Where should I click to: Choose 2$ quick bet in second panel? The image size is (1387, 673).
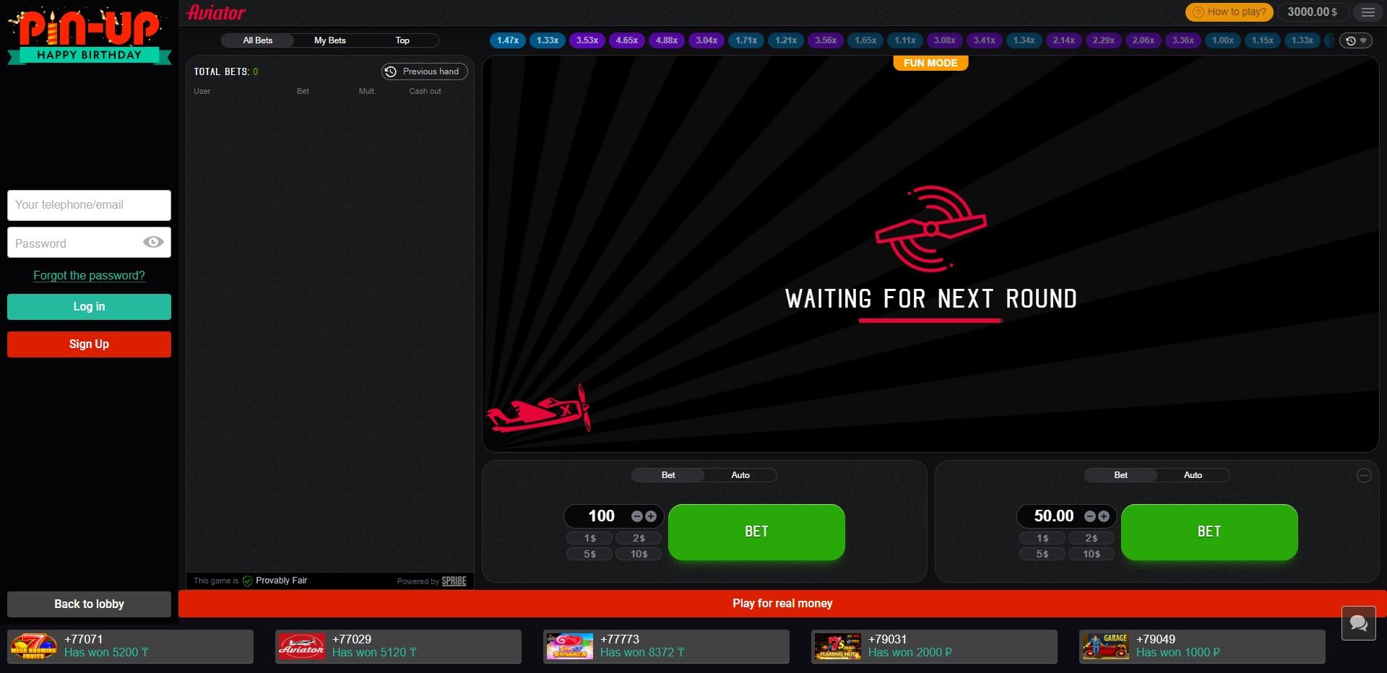(x=1092, y=539)
